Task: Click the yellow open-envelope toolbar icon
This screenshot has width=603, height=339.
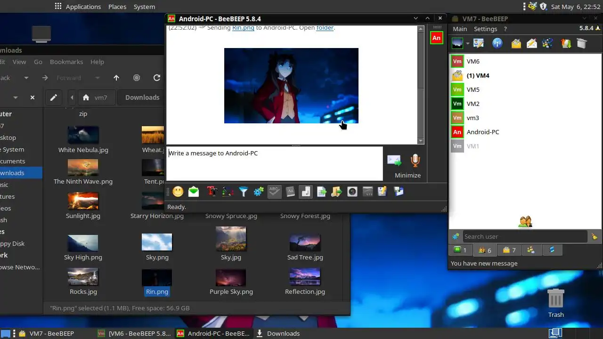Action: pyautogui.click(x=516, y=44)
